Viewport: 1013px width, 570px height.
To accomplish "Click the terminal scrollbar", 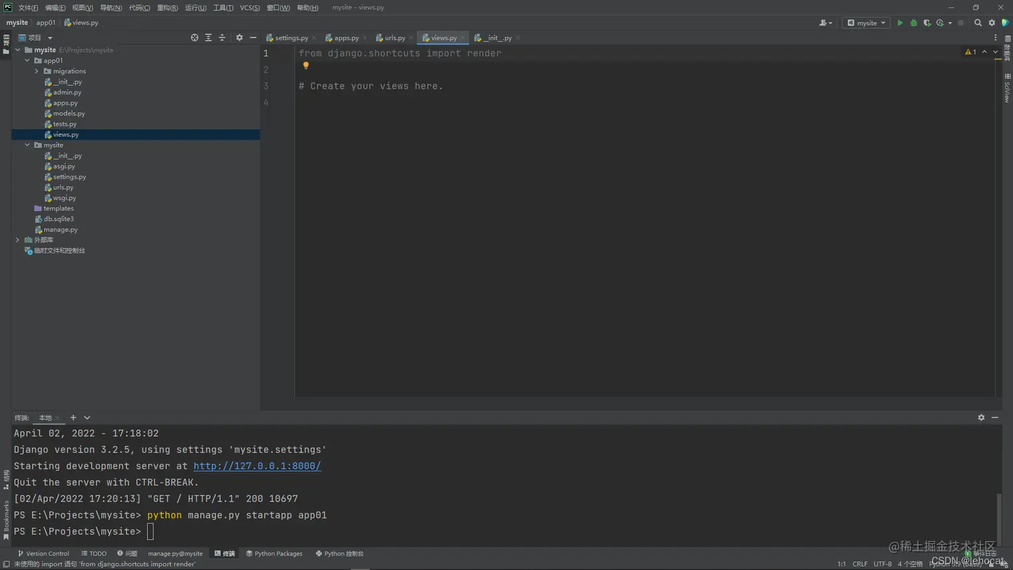I will click(998, 519).
